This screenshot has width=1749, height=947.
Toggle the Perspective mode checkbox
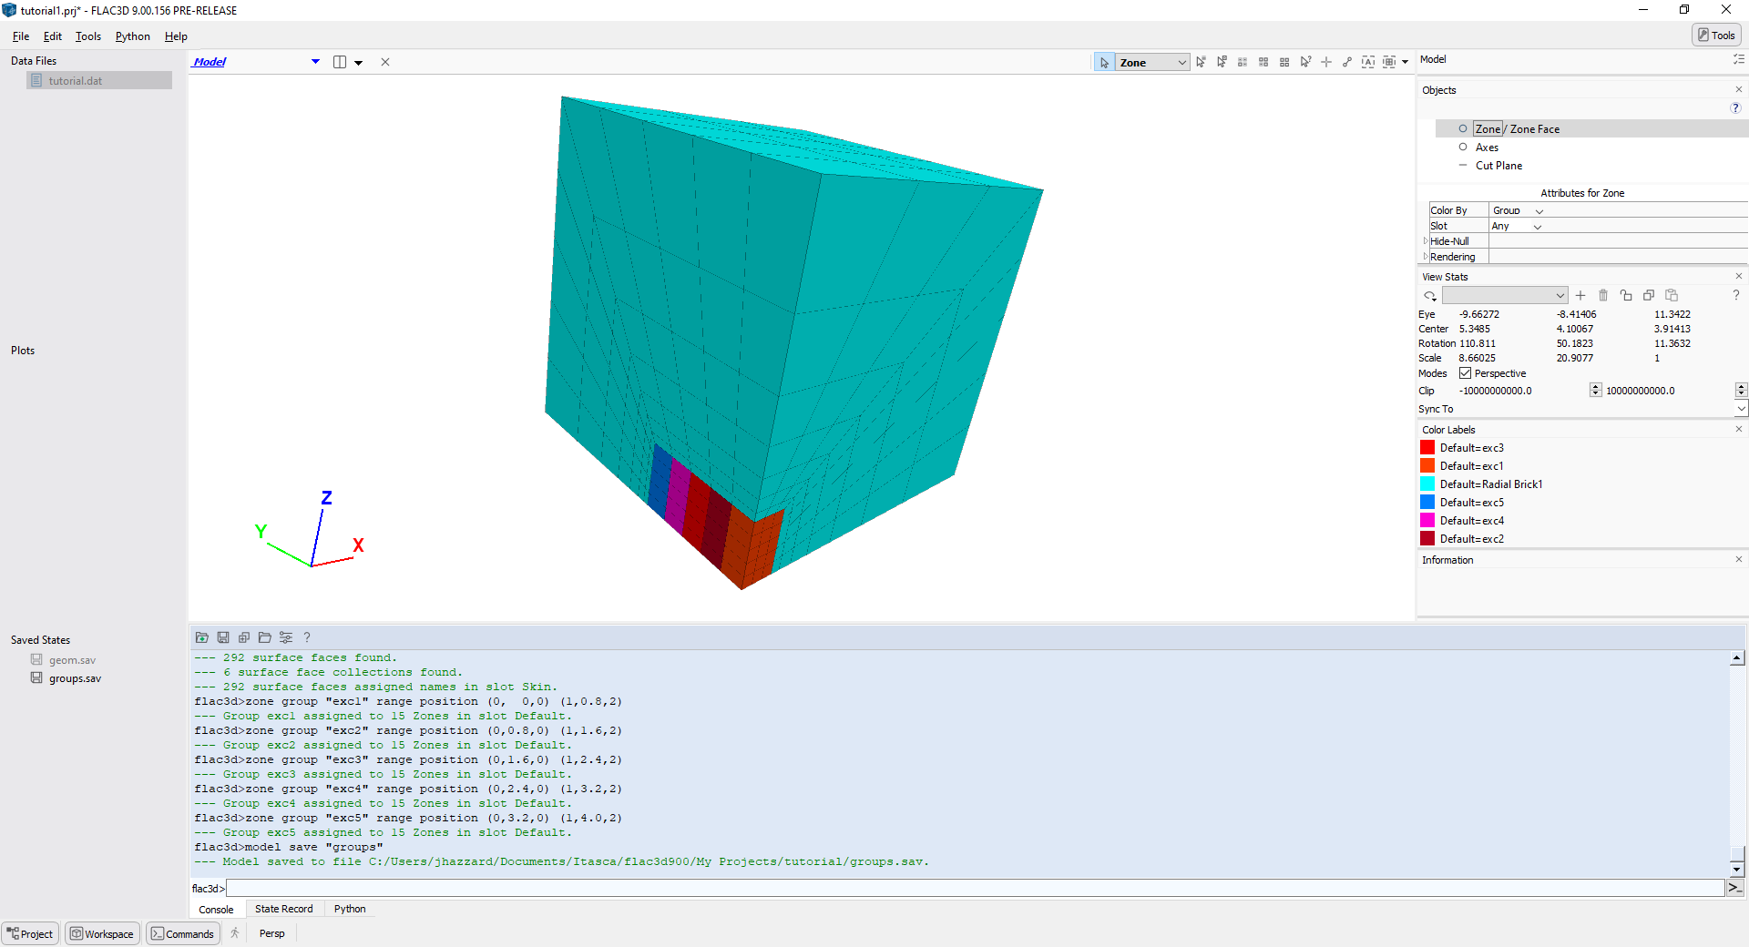tap(1465, 373)
